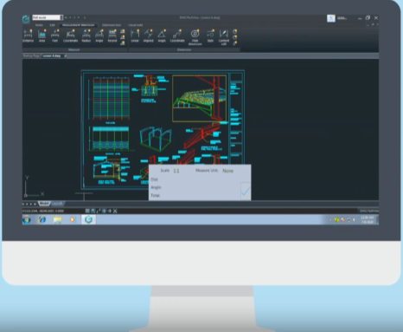Select the Distance measure tool
This screenshot has height=332, width=403.
click(x=28, y=36)
